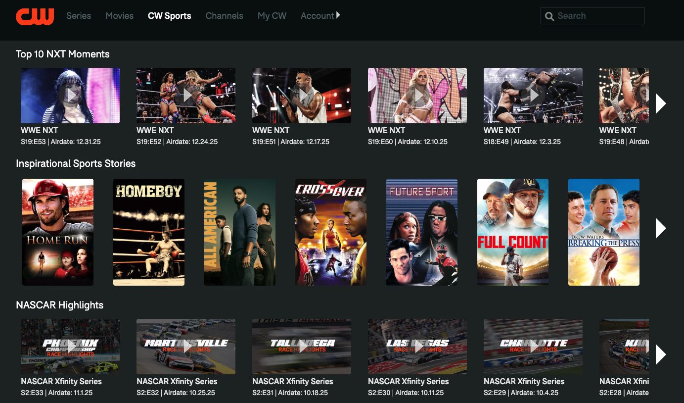Switch to the Movies section
This screenshot has width=684, height=403.
coord(119,15)
